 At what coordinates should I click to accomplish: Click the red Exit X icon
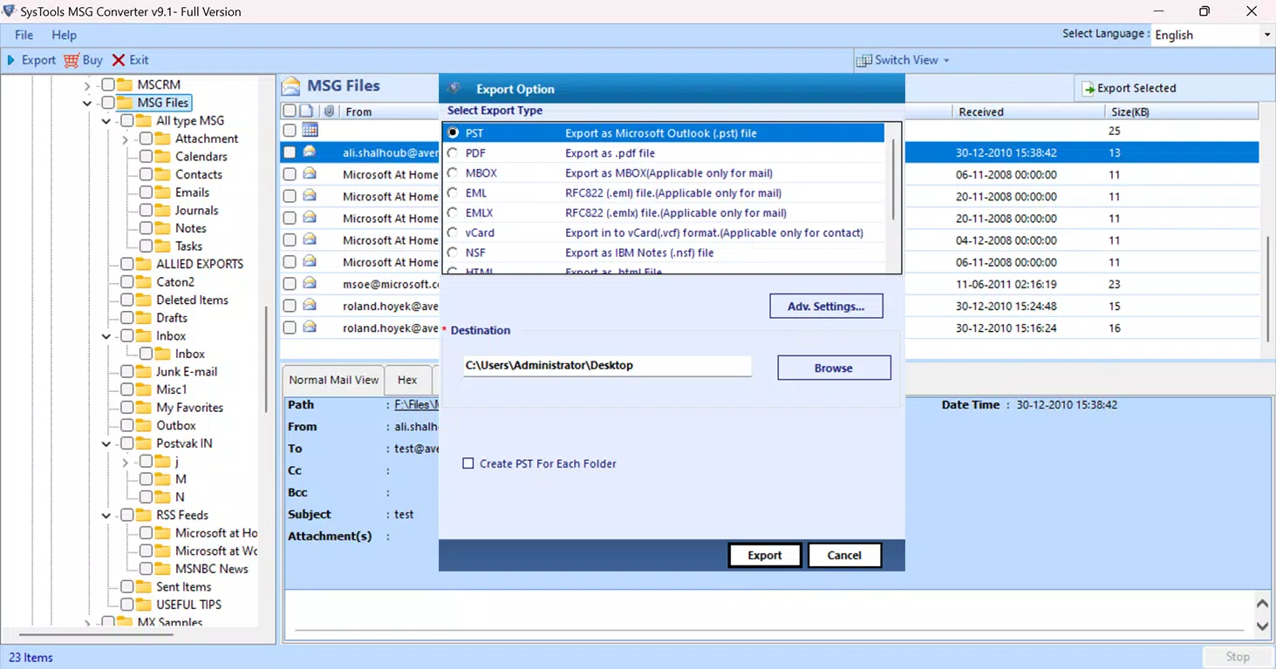point(119,60)
